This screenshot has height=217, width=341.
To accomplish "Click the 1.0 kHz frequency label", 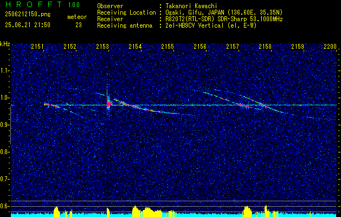I will [x=5, y=98].
